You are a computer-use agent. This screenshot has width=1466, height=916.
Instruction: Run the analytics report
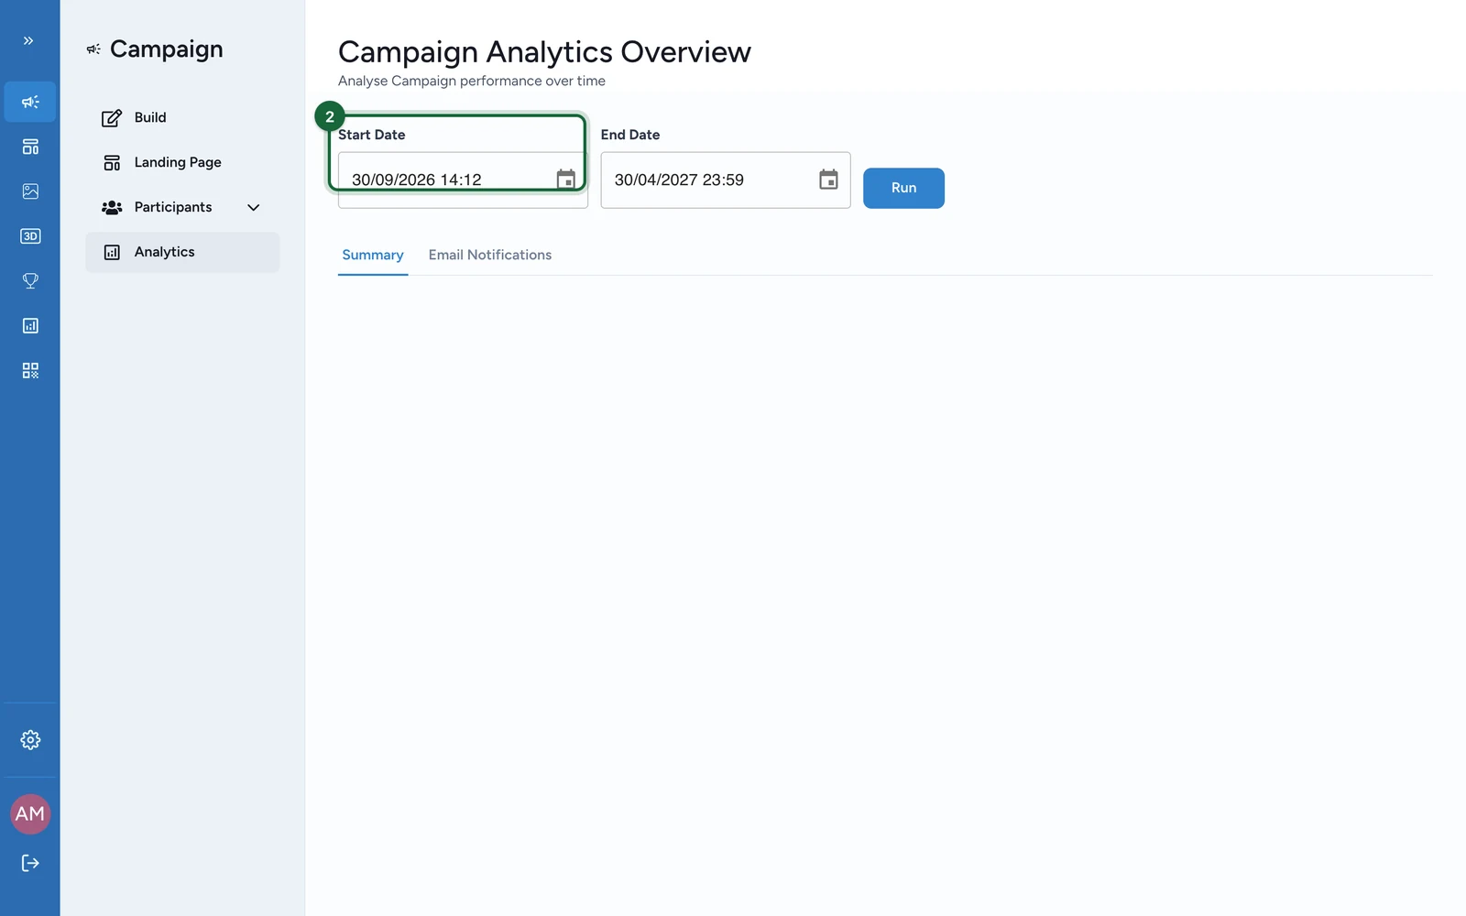[x=903, y=188]
